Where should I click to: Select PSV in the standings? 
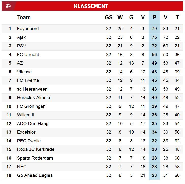coord(21,46)
